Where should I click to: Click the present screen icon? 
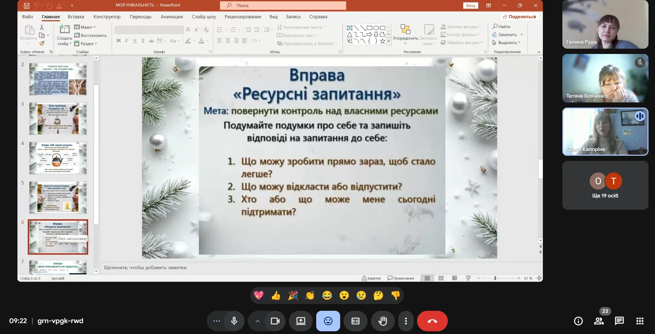point(300,321)
